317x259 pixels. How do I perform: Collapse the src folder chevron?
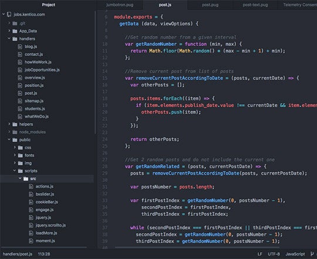[20, 178]
